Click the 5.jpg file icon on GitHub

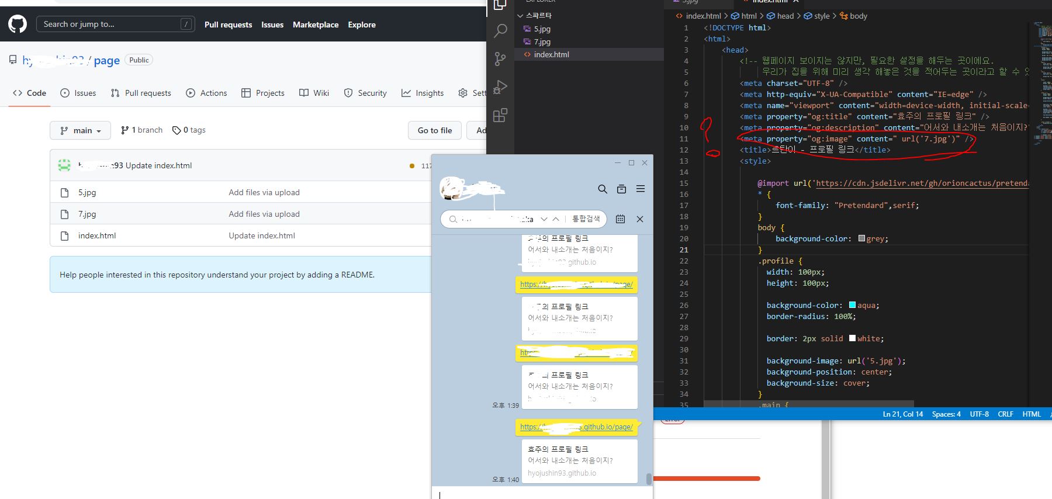click(65, 192)
